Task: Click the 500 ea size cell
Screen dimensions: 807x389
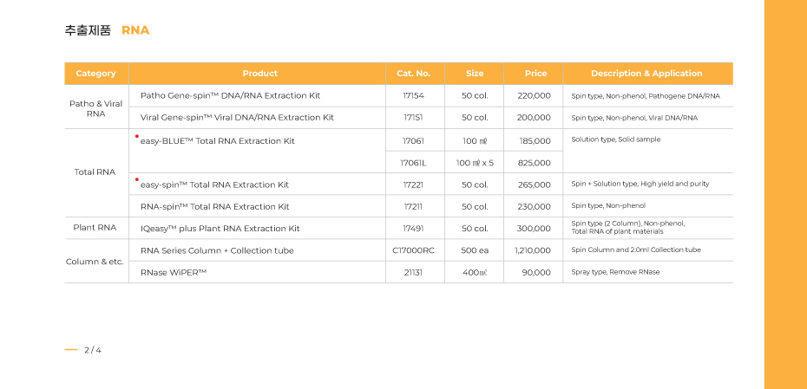Action: (x=475, y=250)
